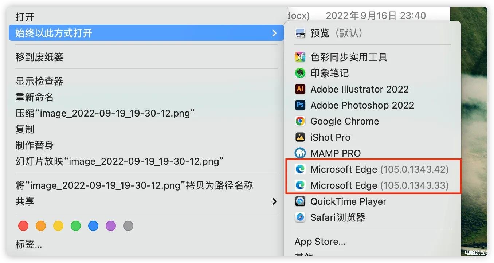Choose 制作替身 menu item
This screenshot has width=494, height=263.
tap(146, 145)
